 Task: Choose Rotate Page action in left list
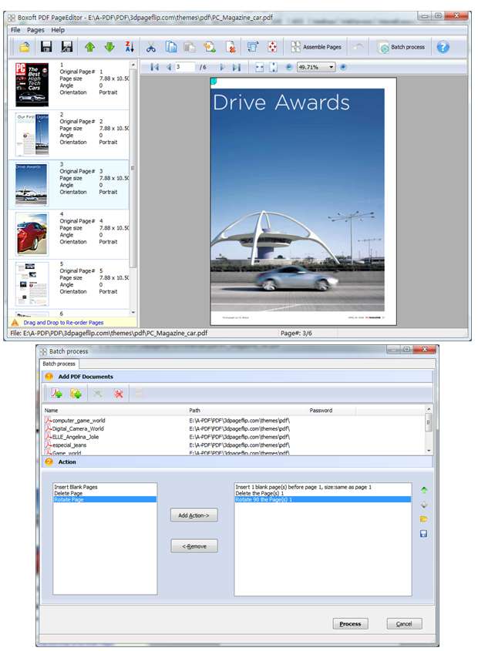point(105,499)
